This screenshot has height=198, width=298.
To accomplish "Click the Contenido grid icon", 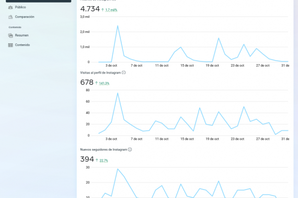I will [x=10, y=45].
